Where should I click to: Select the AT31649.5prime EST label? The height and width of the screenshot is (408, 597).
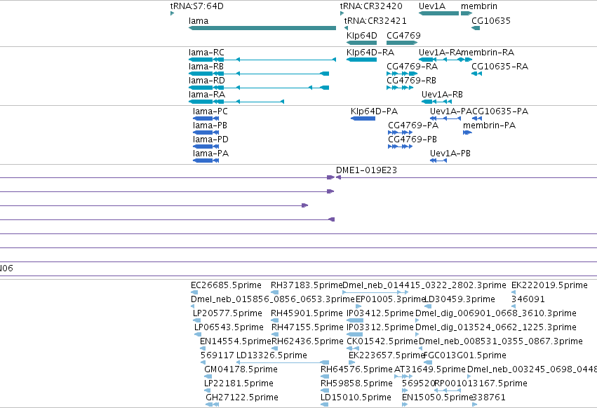point(430,369)
